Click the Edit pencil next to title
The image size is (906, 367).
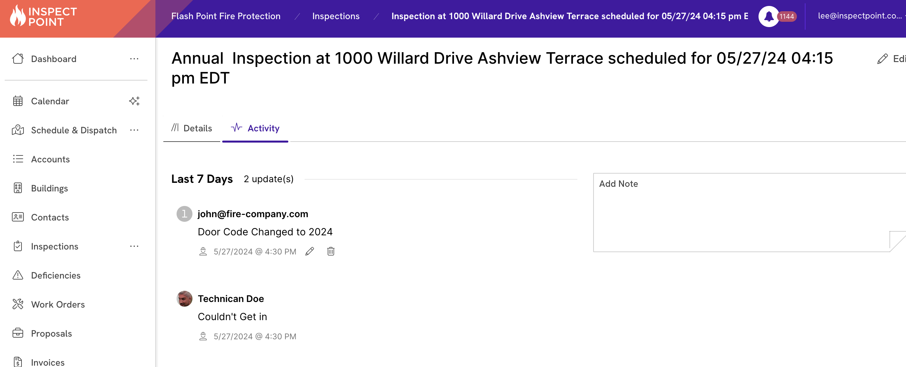(883, 59)
